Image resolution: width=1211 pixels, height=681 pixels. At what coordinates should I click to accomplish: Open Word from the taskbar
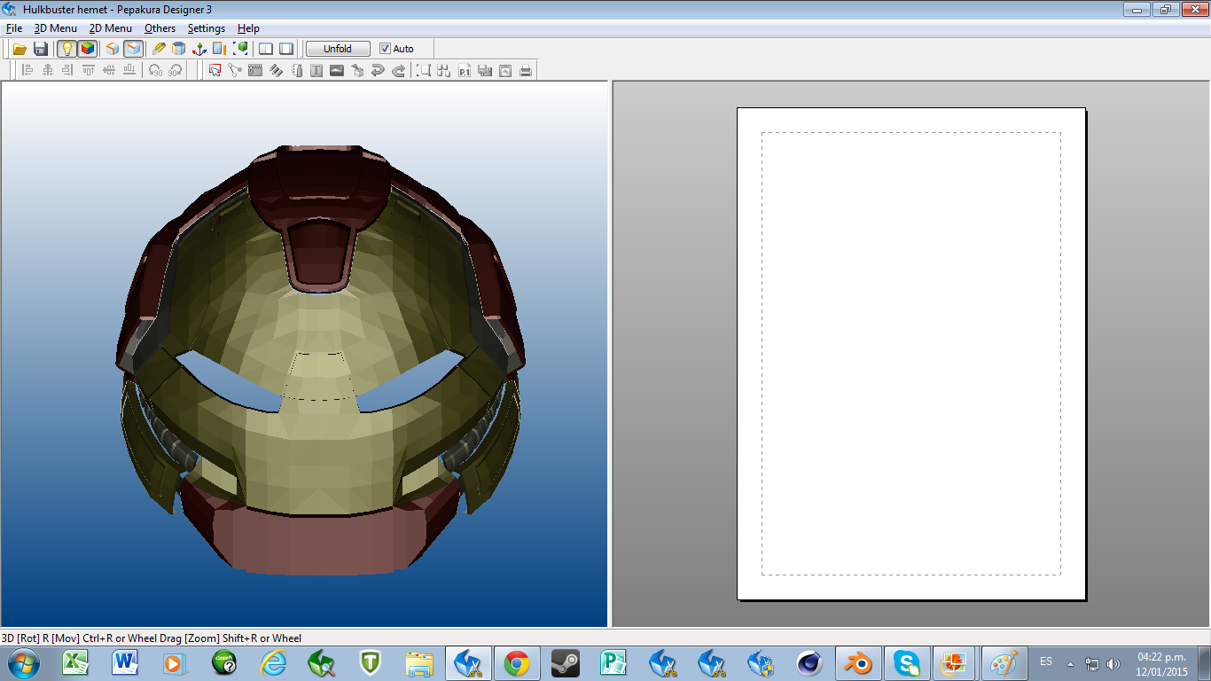tap(125, 662)
